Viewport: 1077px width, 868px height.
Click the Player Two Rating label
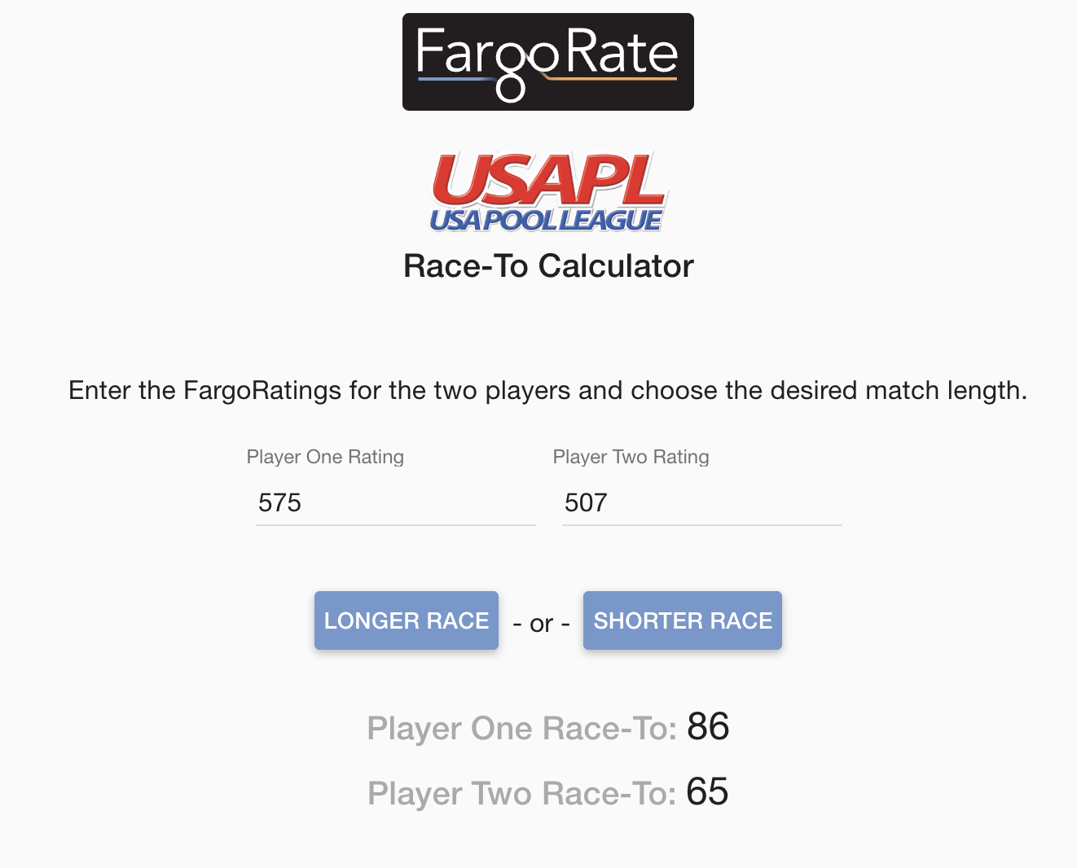pyautogui.click(x=631, y=457)
